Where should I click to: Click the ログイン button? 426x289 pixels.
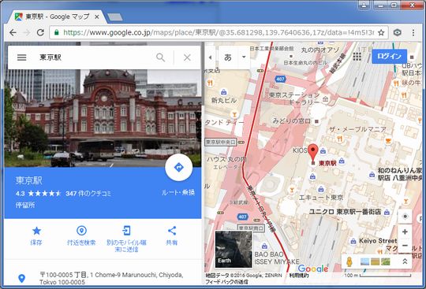390,57
